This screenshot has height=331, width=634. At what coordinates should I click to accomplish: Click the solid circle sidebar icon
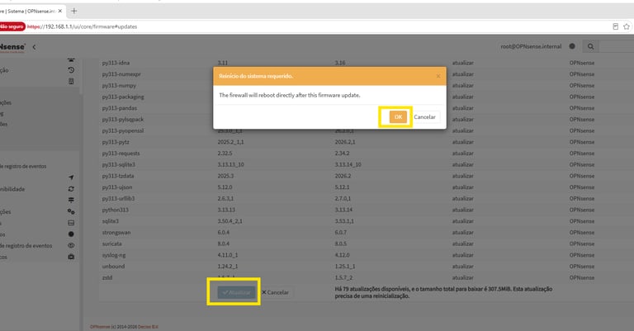click(x=71, y=234)
